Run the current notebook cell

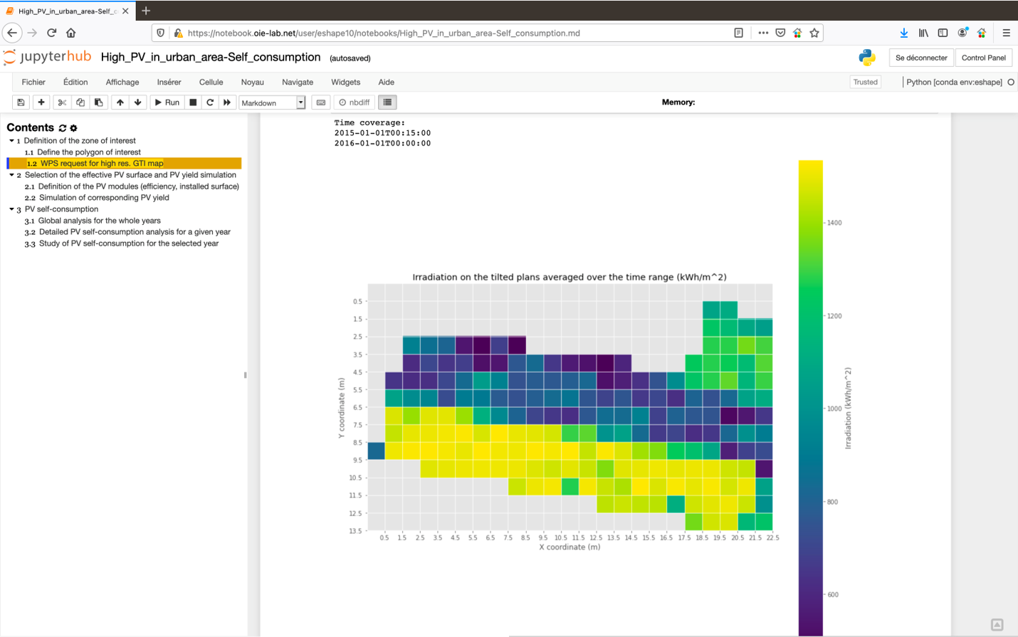click(x=166, y=102)
